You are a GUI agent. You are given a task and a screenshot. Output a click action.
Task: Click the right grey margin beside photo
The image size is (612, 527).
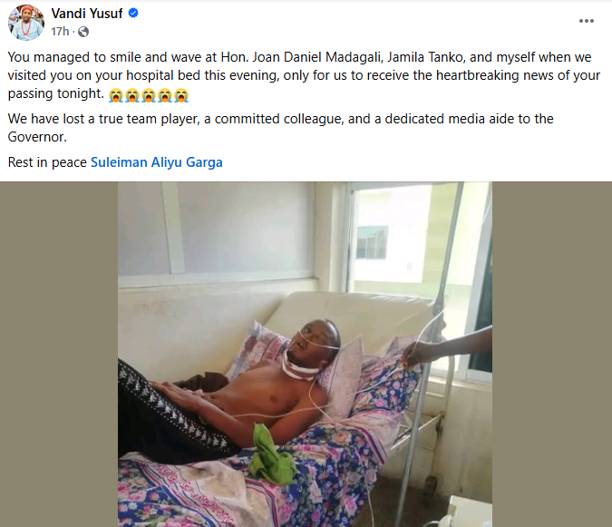pos(552,354)
